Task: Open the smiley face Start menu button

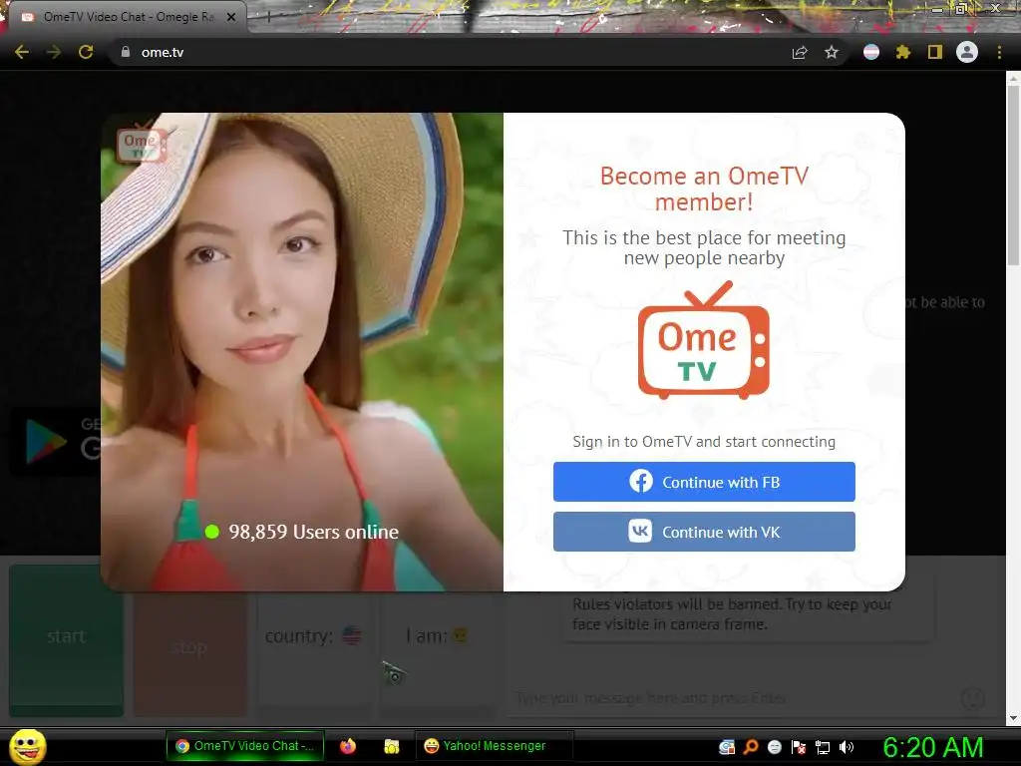Action: tap(27, 746)
